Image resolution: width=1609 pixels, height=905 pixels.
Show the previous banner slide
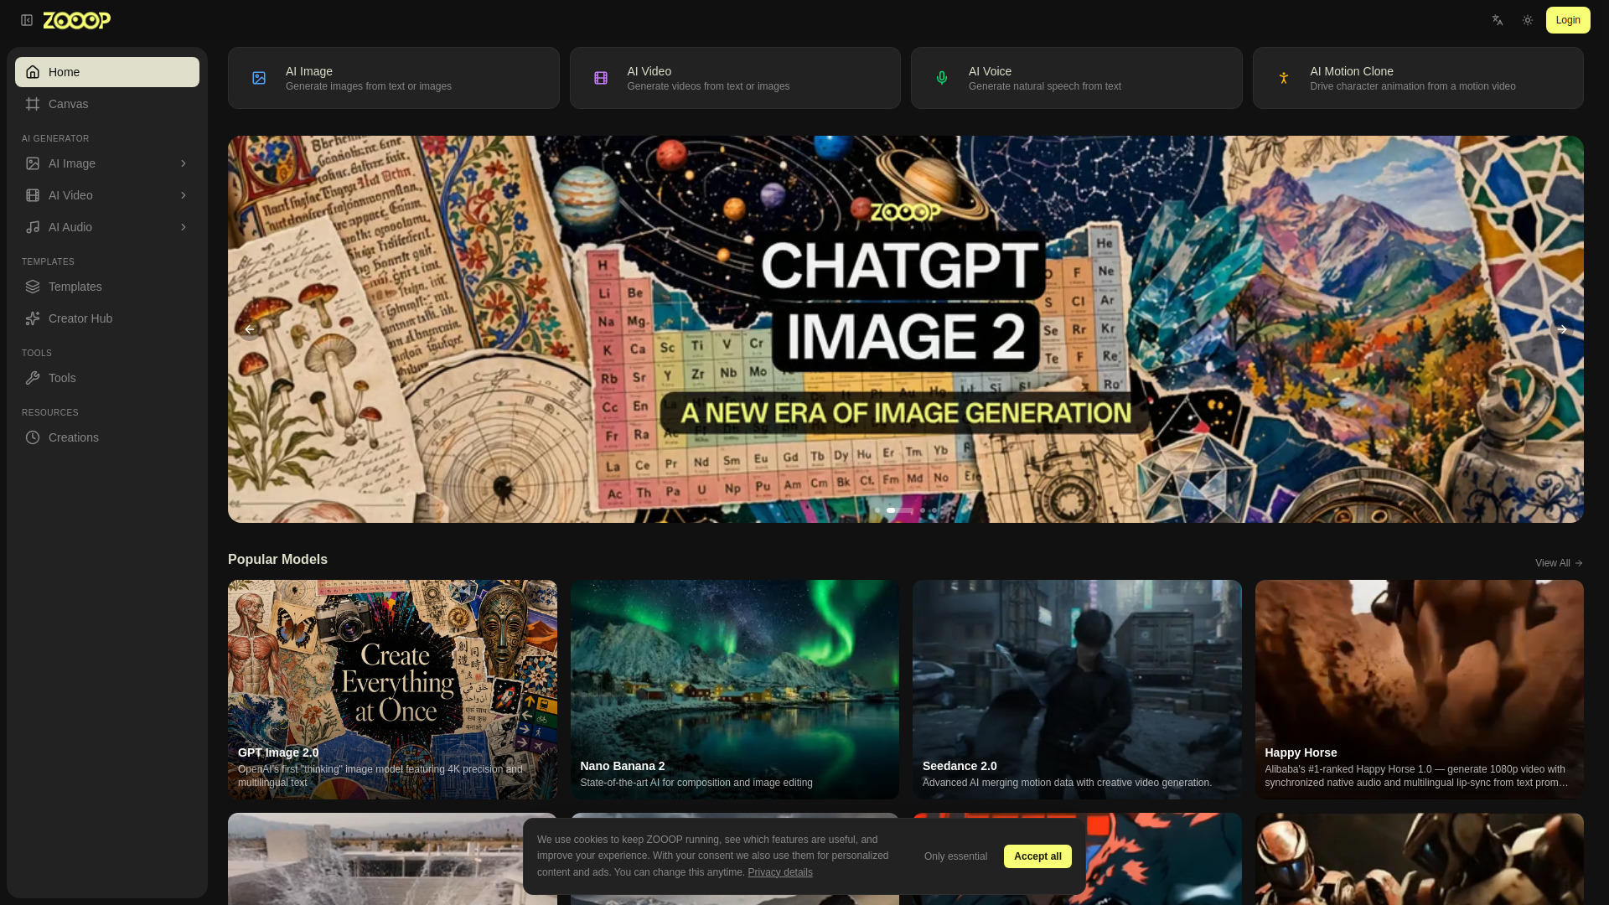(250, 329)
